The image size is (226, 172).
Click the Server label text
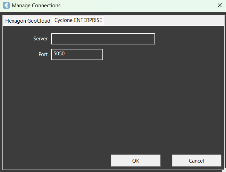tap(40, 39)
